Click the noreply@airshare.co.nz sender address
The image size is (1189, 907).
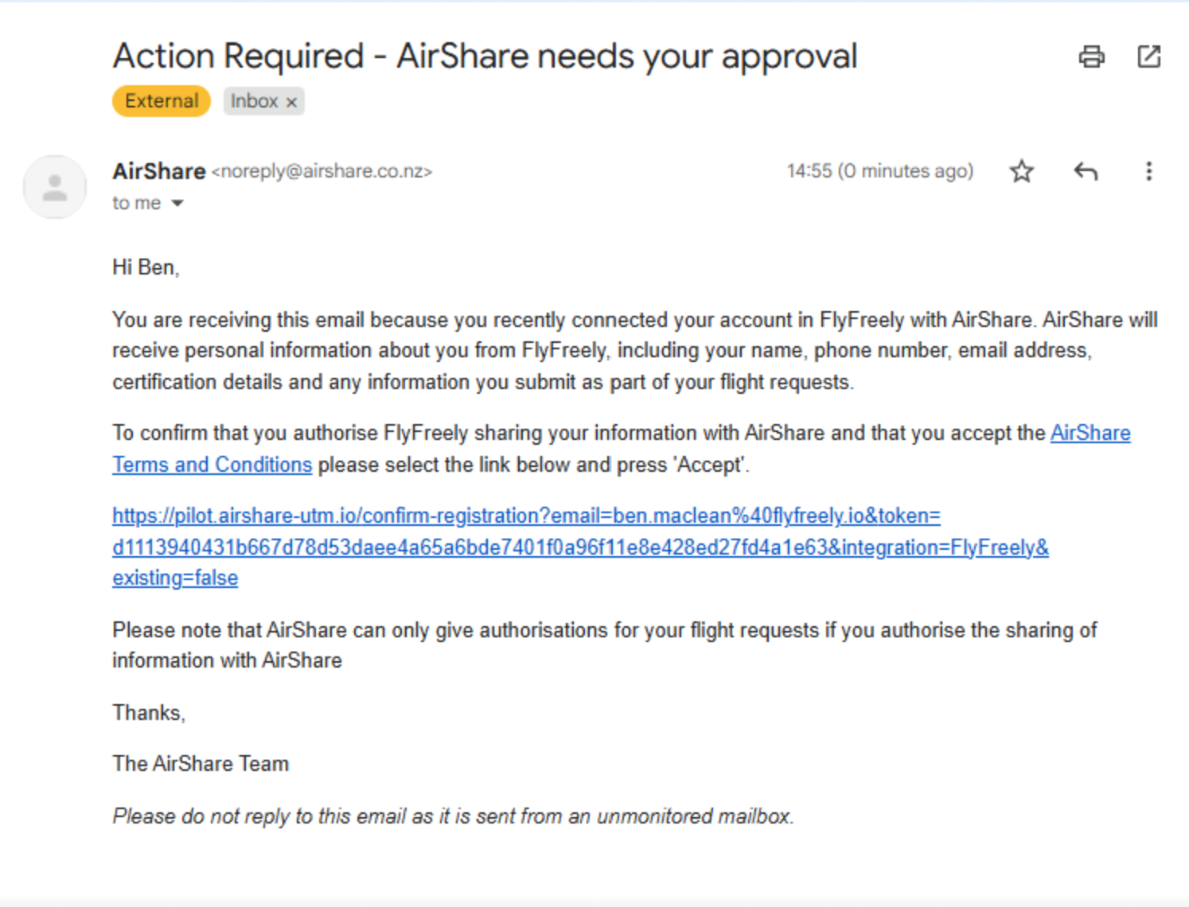click(322, 172)
